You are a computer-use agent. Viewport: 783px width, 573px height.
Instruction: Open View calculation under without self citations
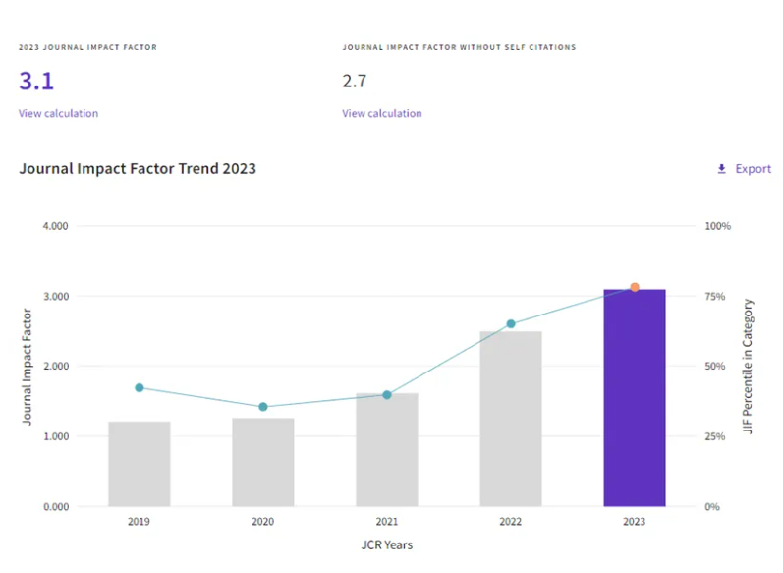coord(382,113)
